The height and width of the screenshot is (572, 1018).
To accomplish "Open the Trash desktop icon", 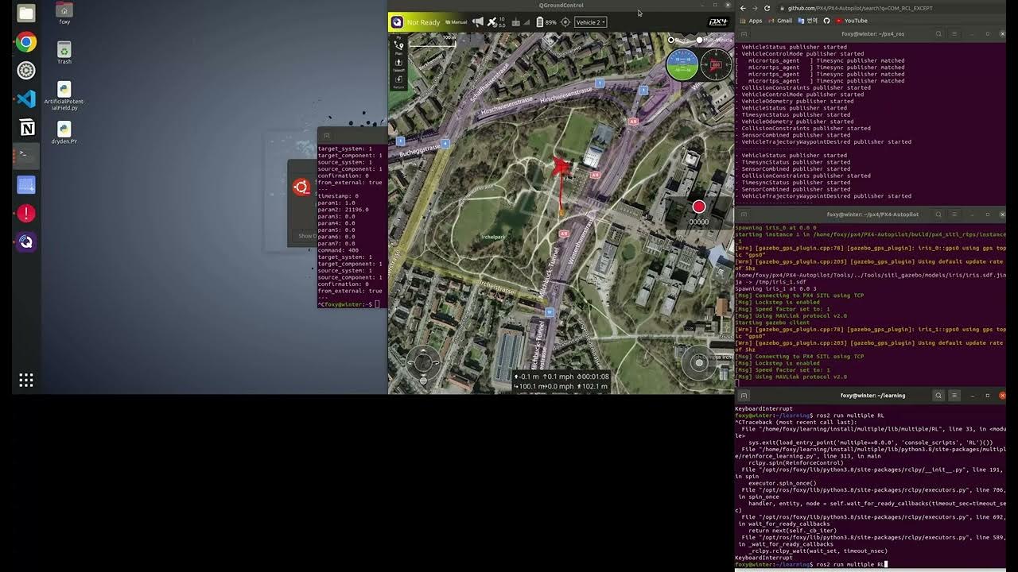I will (64, 52).
